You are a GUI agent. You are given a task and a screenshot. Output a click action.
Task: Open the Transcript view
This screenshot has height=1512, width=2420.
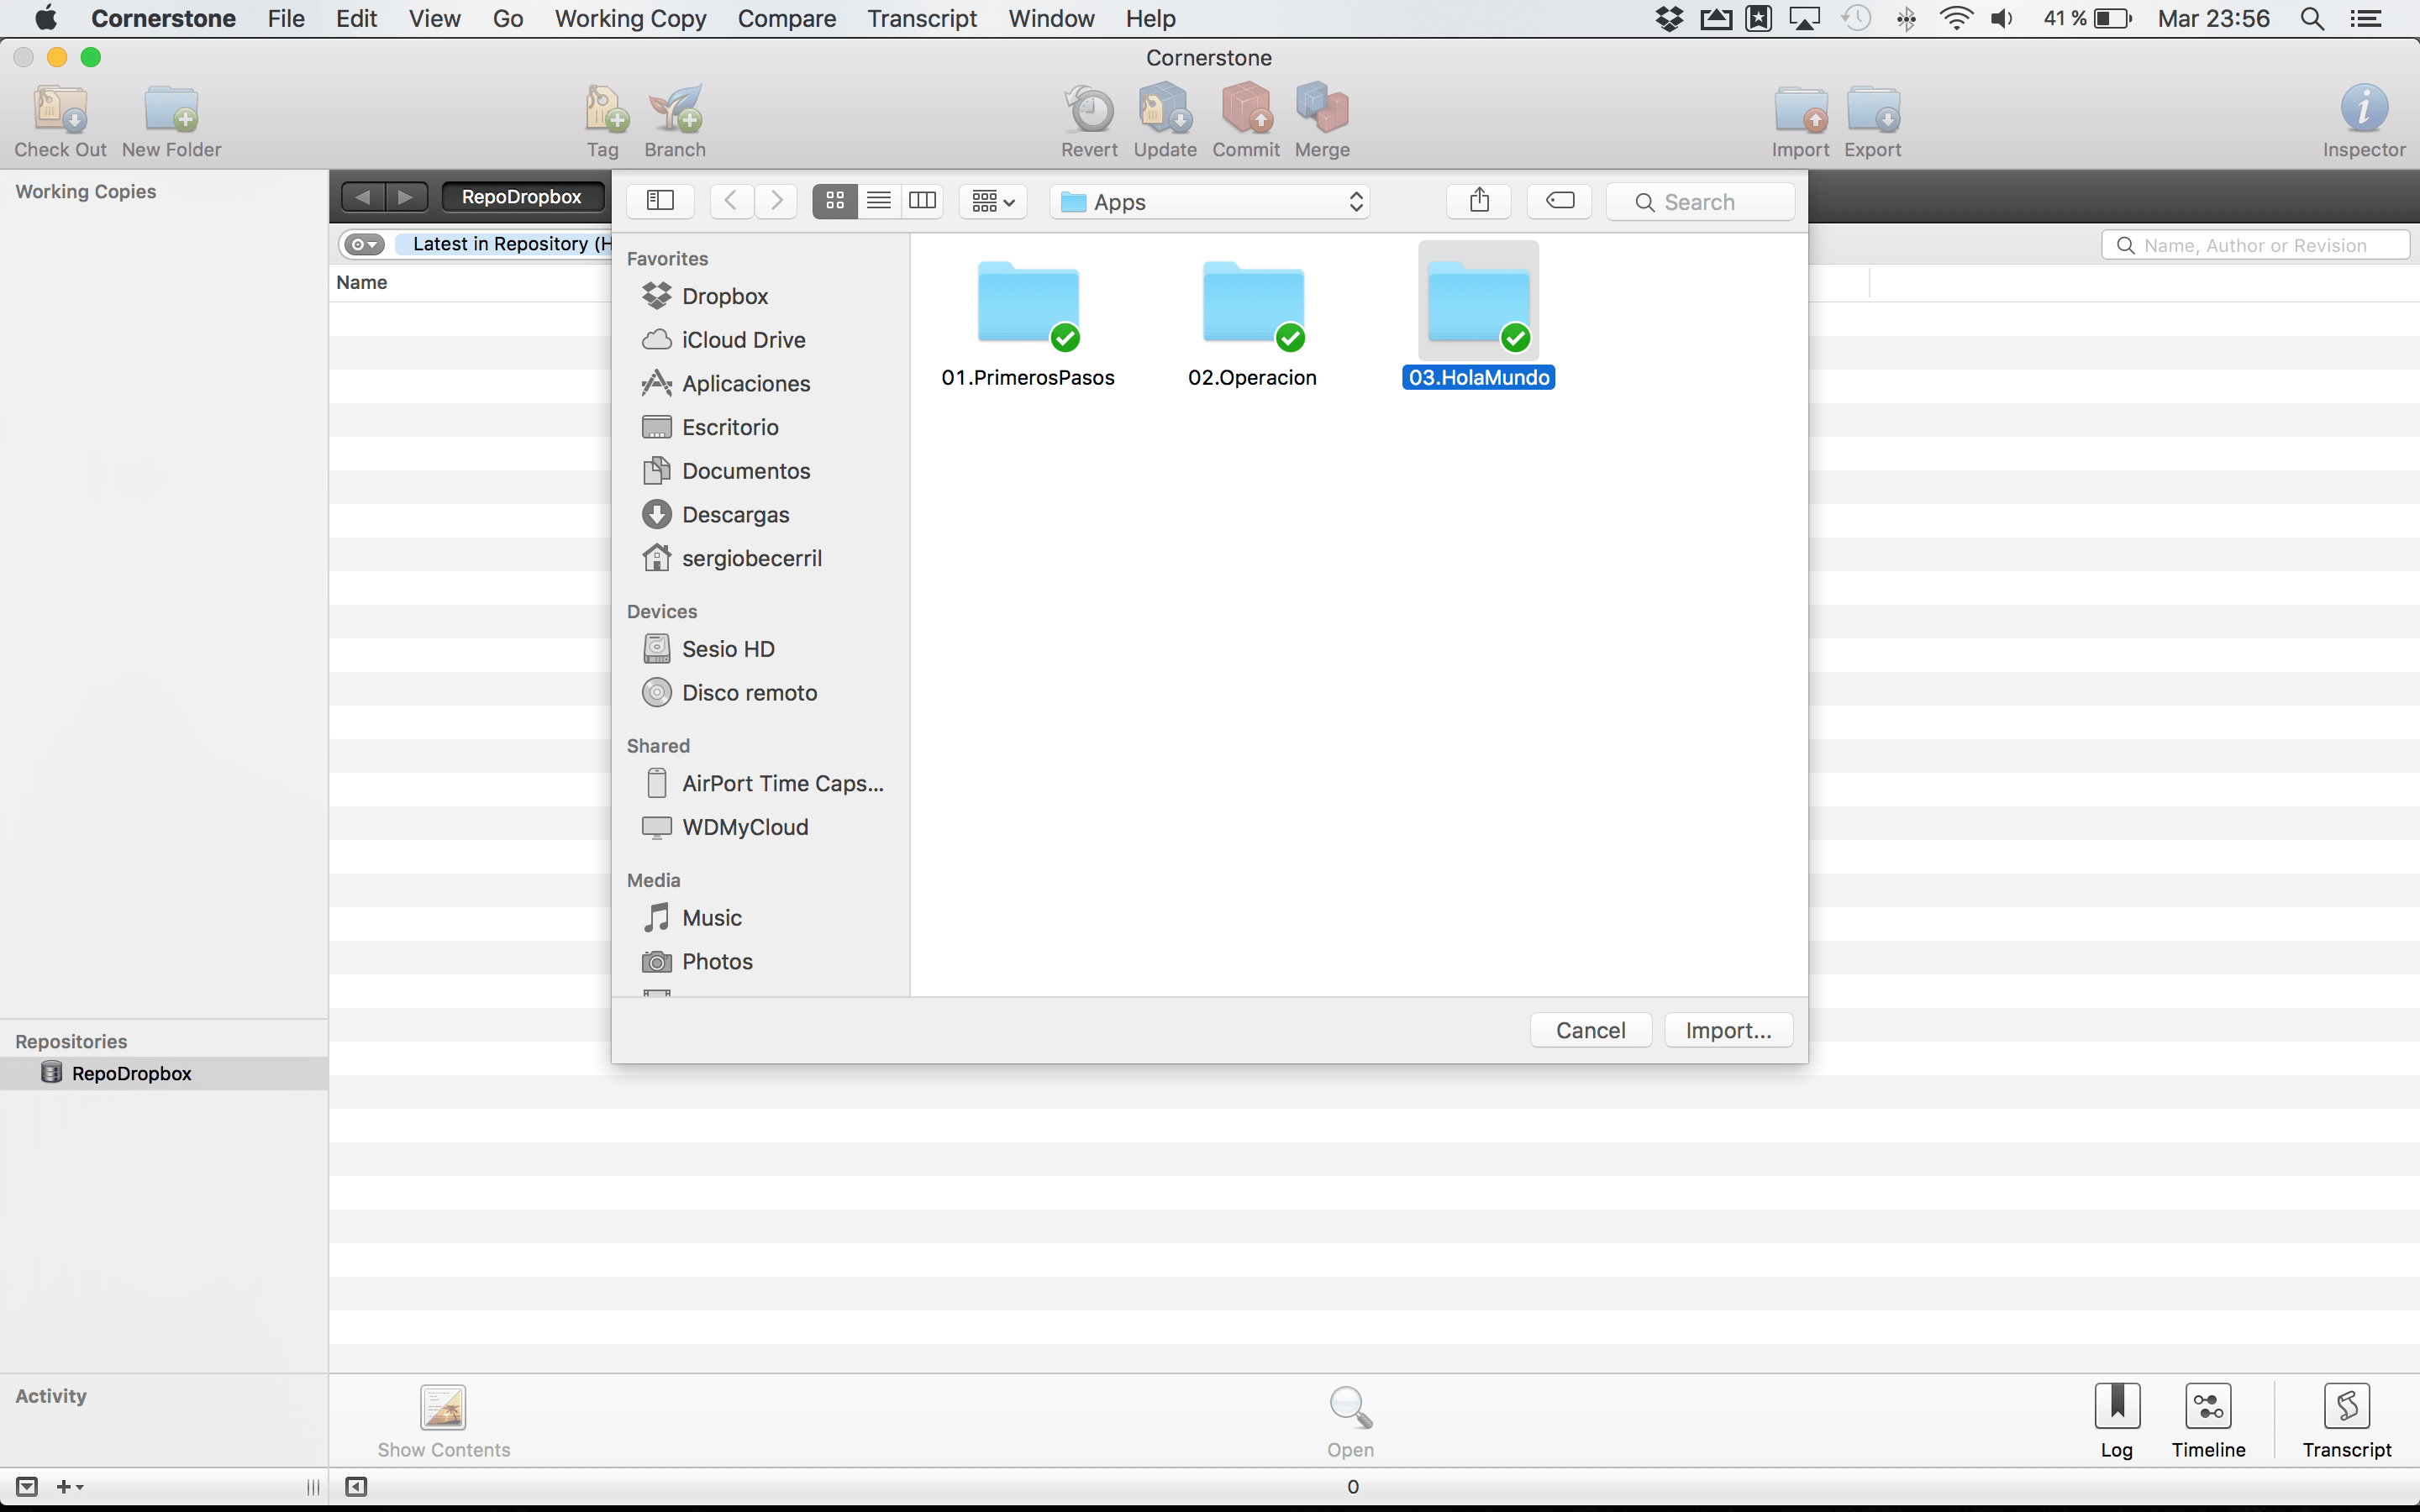2347,1406
